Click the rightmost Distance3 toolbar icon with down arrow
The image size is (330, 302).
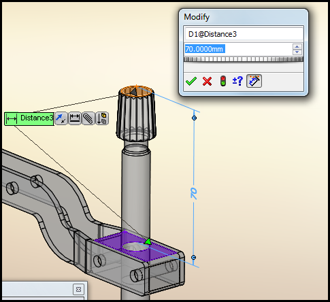102,118
